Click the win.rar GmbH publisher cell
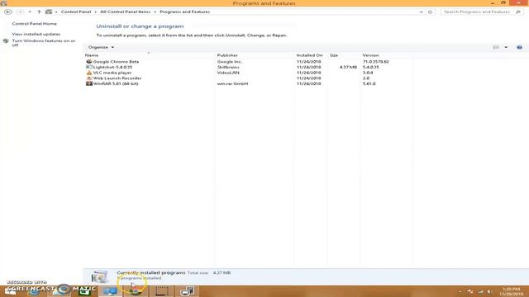The width and height of the screenshot is (529, 297). [232, 83]
